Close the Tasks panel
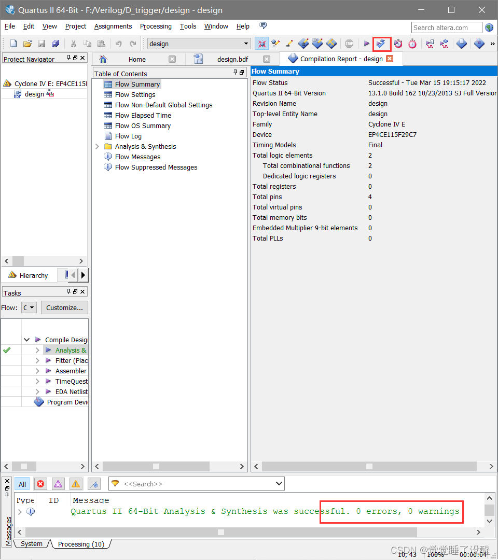Screen dimensions: 498x560 (82, 292)
